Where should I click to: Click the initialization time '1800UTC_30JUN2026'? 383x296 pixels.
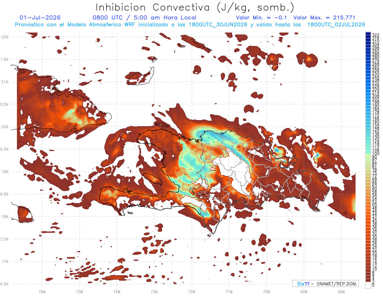[x=218, y=25]
